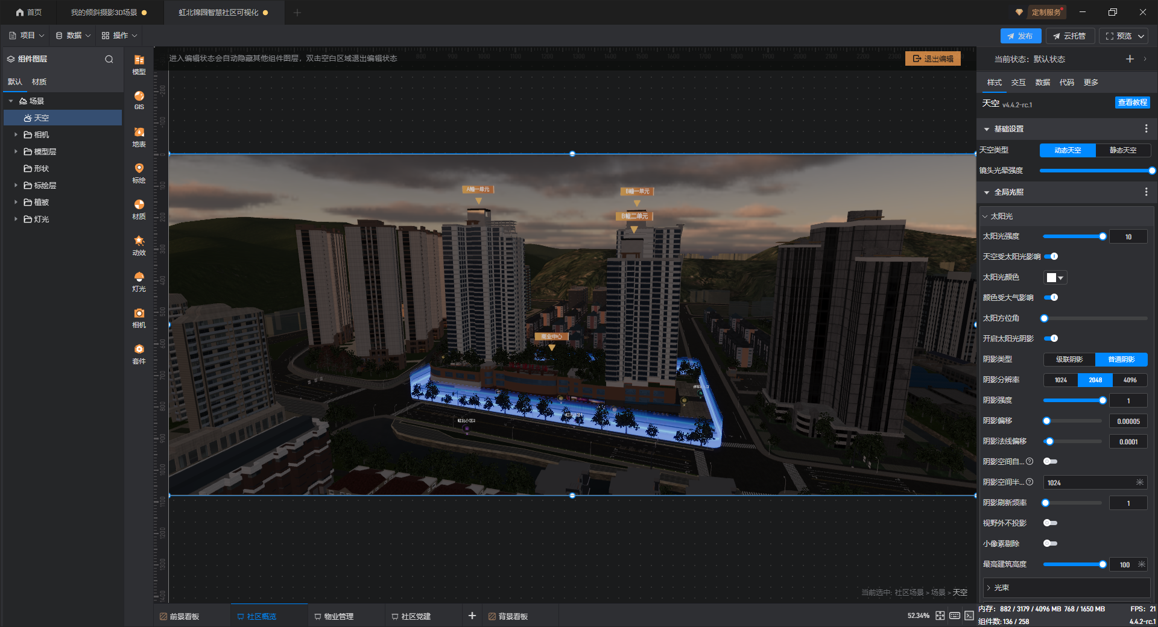Switch to the 代码 tab
The height and width of the screenshot is (627, 1158).
click(1067, 83)
